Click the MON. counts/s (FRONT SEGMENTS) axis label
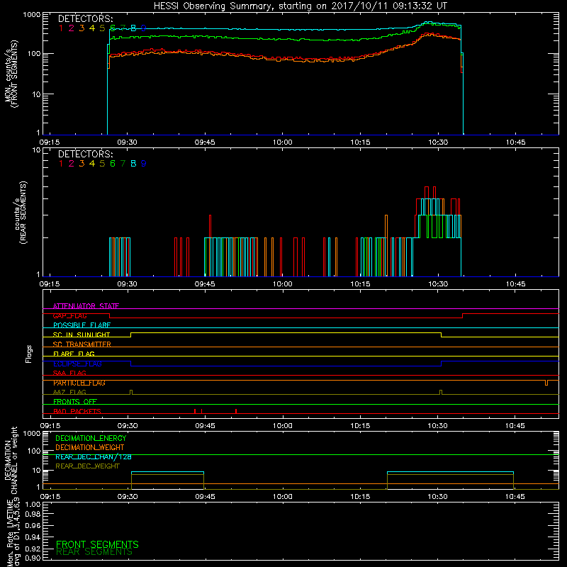This screenshot has width=567, height=567. click(11, 74)
